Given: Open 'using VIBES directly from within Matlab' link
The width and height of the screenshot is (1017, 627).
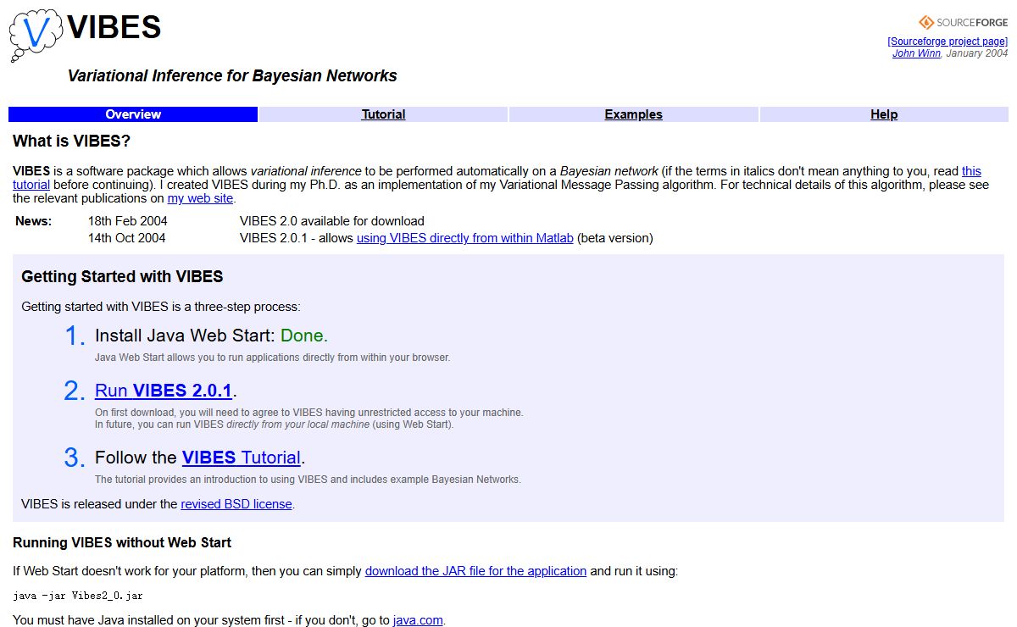Looking at the screenshot, I should pyautogui.click(x=465, y=238).
